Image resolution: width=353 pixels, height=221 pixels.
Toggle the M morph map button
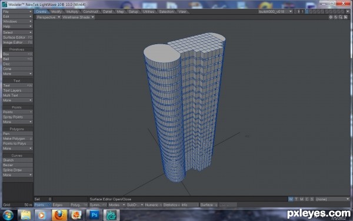(301, 199)
